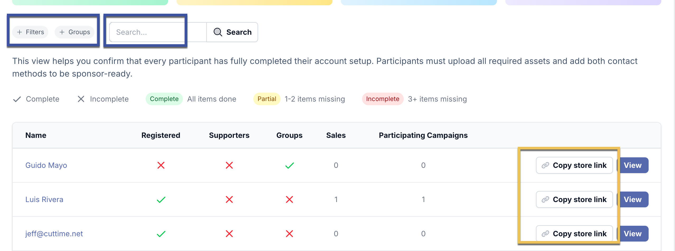Open the jeff@cuttime.net participant link
The image size is (675, 251).
54,234
